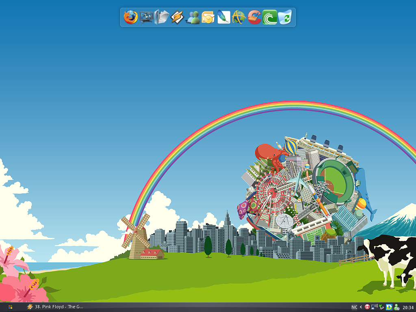Open BitTorrent from the dock
Viewport: 416px width, 312px height.
269,18
